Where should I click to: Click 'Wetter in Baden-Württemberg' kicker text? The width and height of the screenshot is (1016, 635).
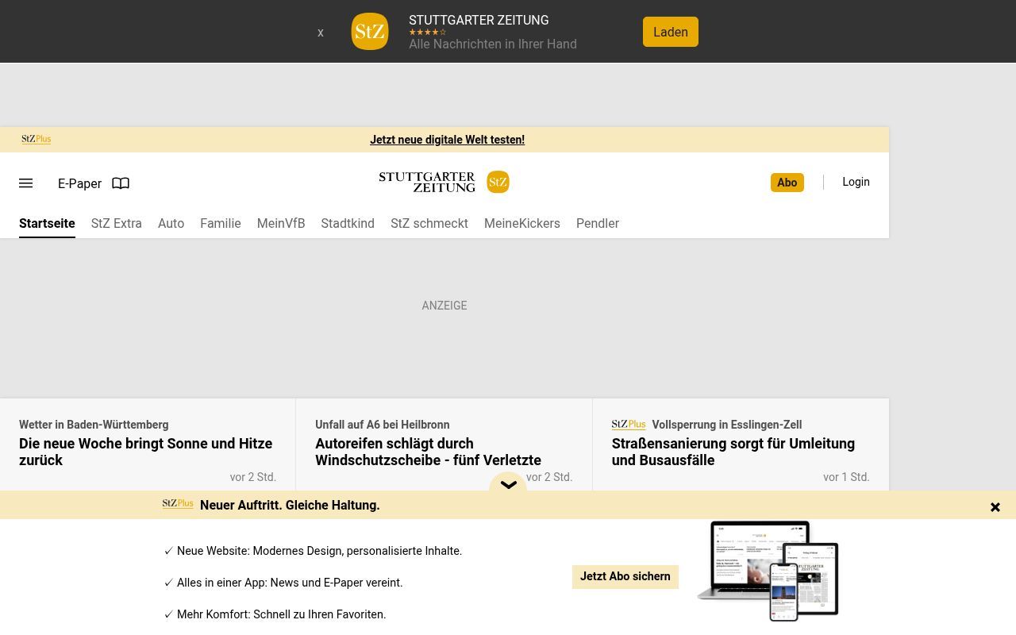click(94, 425)
